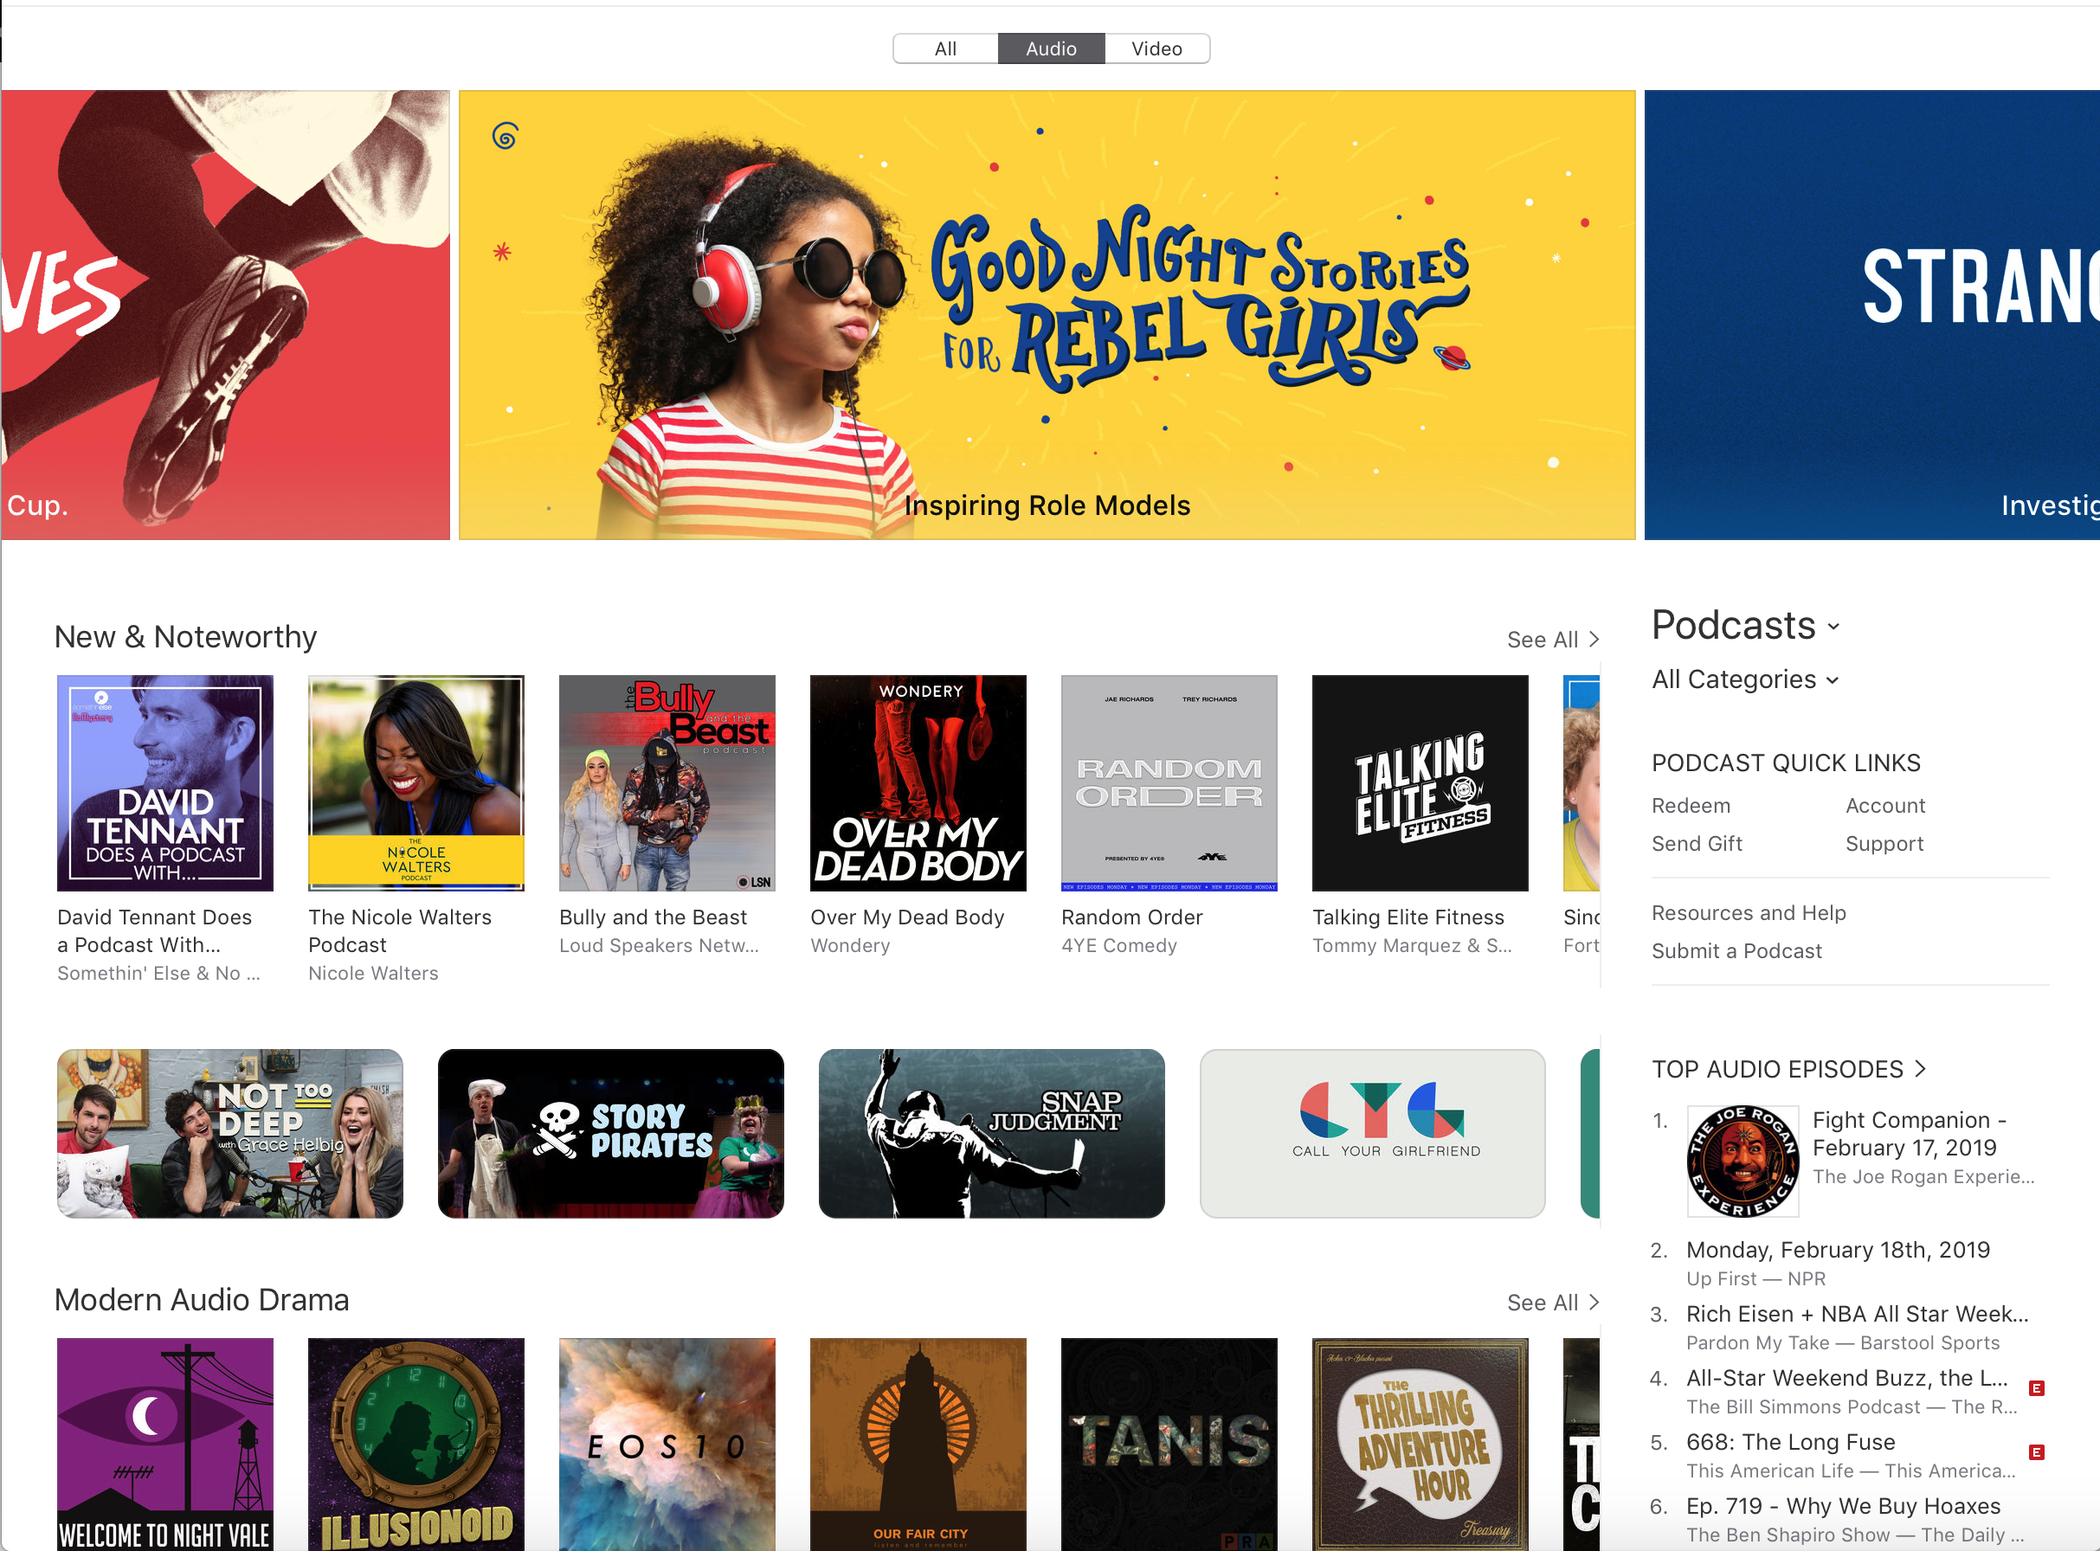Open Fight Companion February 17 episode
This screenshot has height=1551, width=2100.
[1910, 1133]
